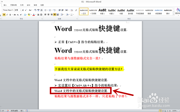Open the Paragraph dialog launcher
This screenshot has width=180, height=112.
[77, 19]
